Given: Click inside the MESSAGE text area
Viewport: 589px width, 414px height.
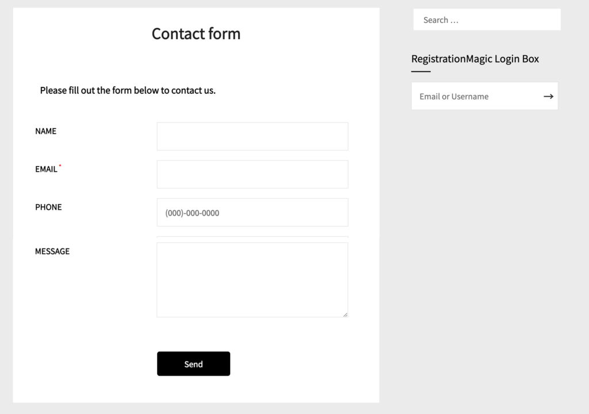Looking at the screenshot, I should (252, 279).
